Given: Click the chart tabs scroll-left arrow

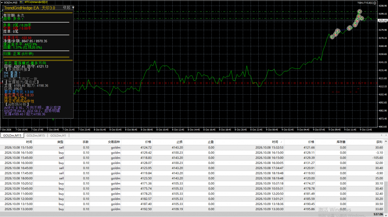Looking at the screenshot, I should coord(382,136).
